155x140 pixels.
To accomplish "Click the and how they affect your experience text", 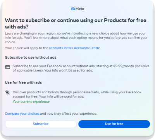I will [x=69, y=114].
